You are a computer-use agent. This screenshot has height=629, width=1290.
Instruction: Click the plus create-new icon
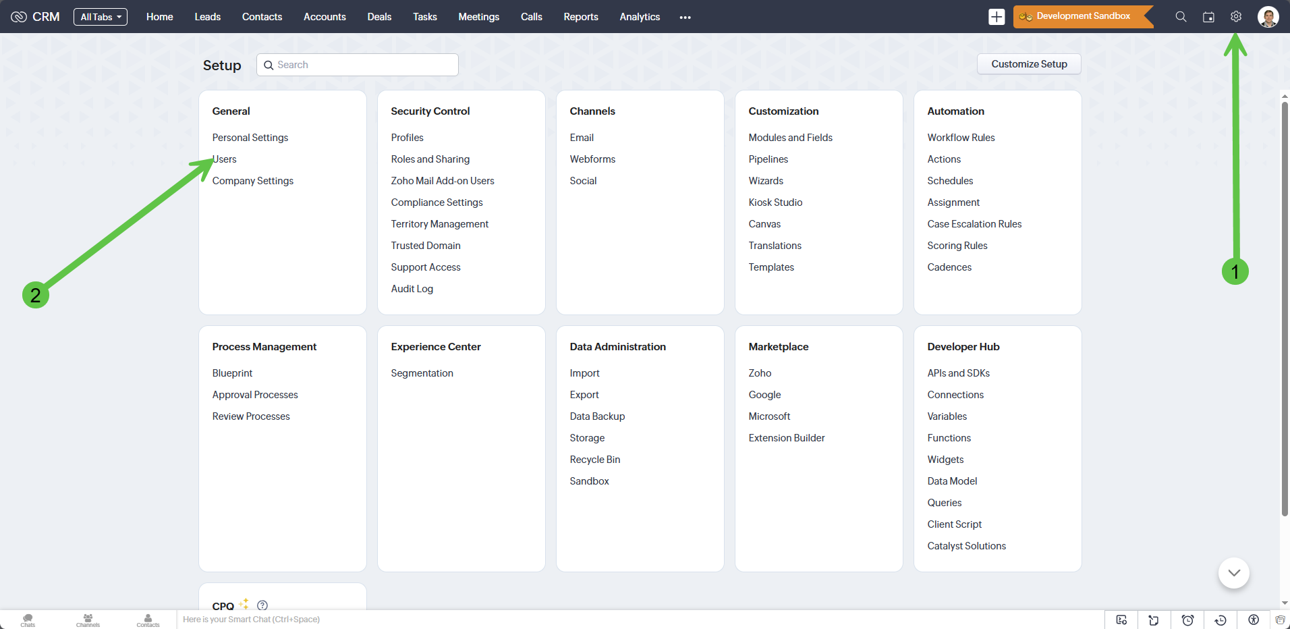pos(997,17)
